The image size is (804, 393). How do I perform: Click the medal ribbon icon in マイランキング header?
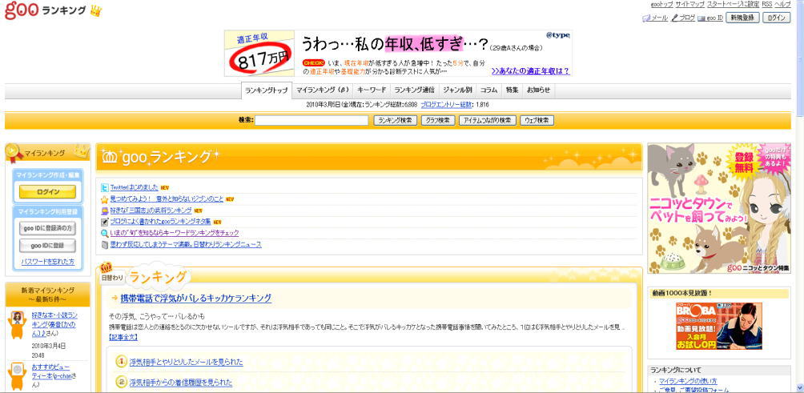click(14, 152)
